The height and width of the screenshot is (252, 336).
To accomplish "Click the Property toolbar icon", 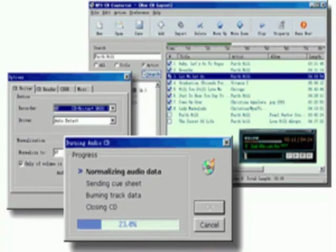I will pyautogui.click(x=281, y=25).
